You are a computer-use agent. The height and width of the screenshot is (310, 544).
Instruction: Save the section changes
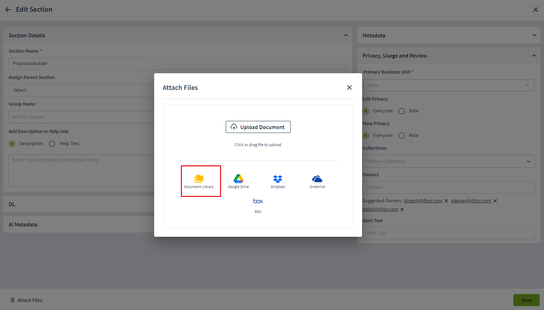527,300
